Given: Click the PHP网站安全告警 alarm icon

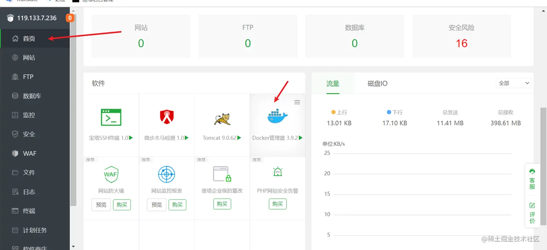Looking at the screenshot, I should tap(277, 172).
